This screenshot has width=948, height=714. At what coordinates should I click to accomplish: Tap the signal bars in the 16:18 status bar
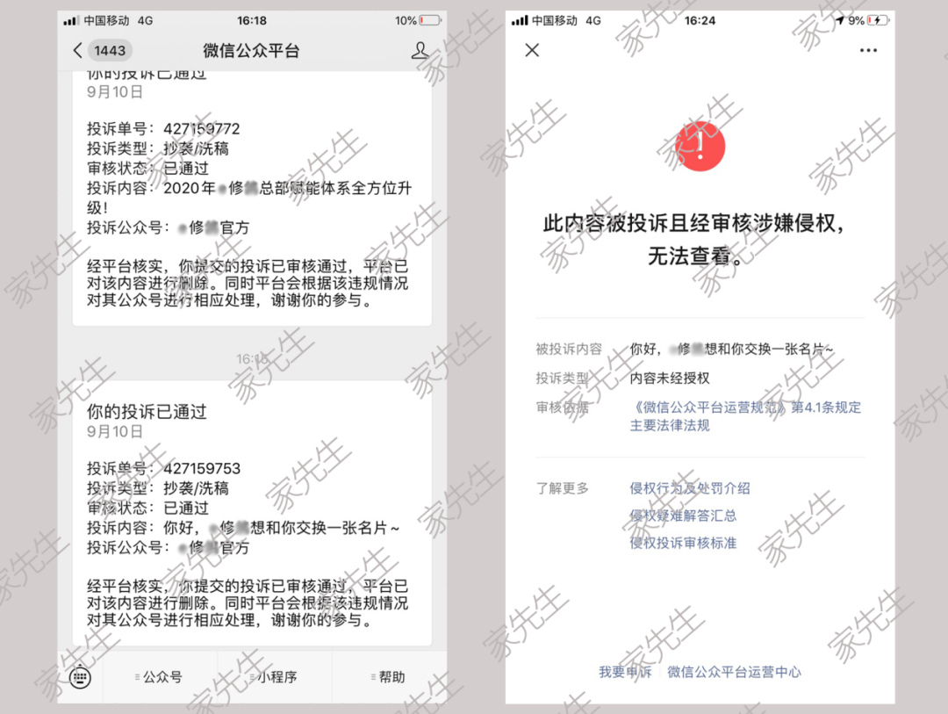pyautogui.click(x=71, y=20)
